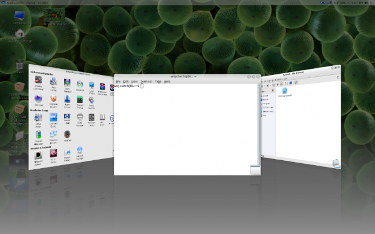Open Users Groups icon in control panel
Viewport: 375px width, 234px height.
click(x=67, y=102)
